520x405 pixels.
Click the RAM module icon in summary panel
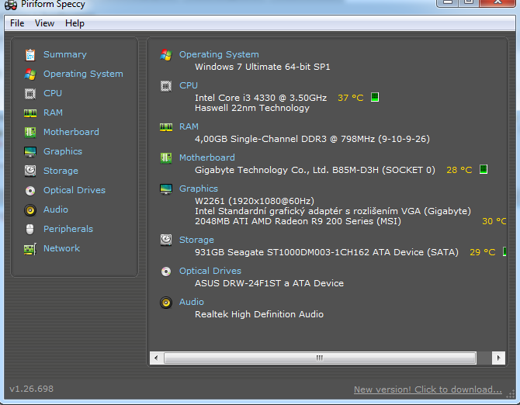166,127
